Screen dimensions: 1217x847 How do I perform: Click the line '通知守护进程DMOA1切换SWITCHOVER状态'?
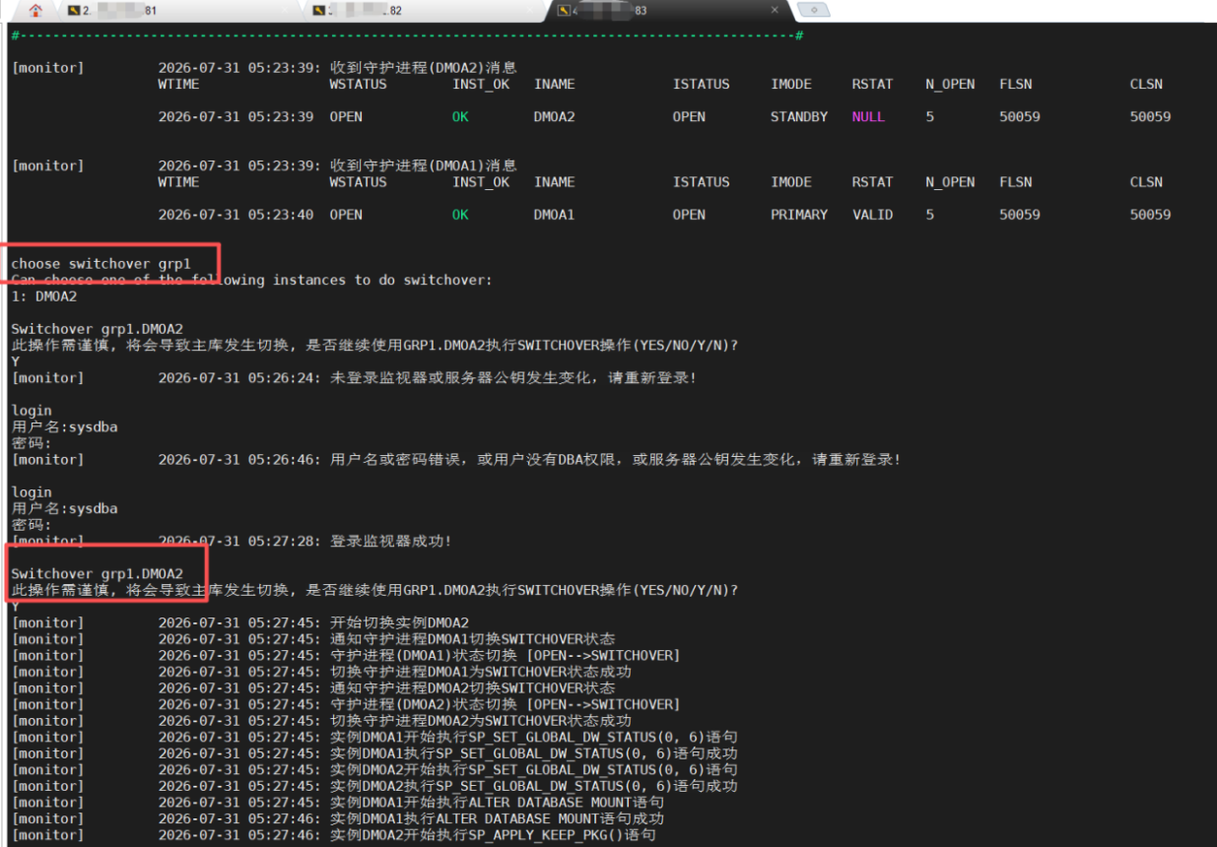tap(472, 639)
